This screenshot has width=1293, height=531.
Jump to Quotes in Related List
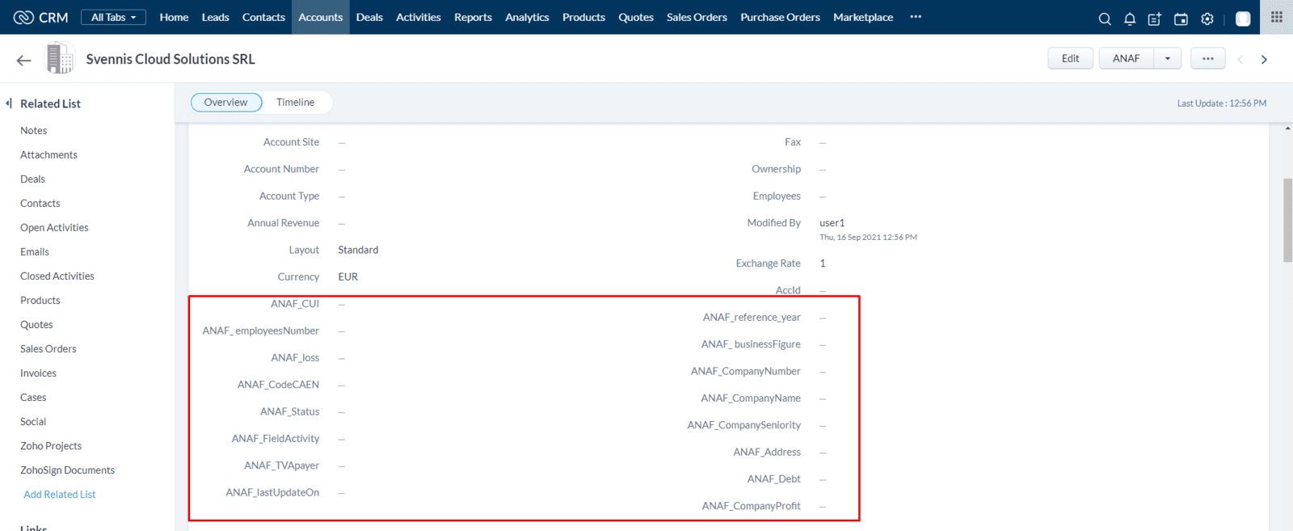(x=36, y=324)
